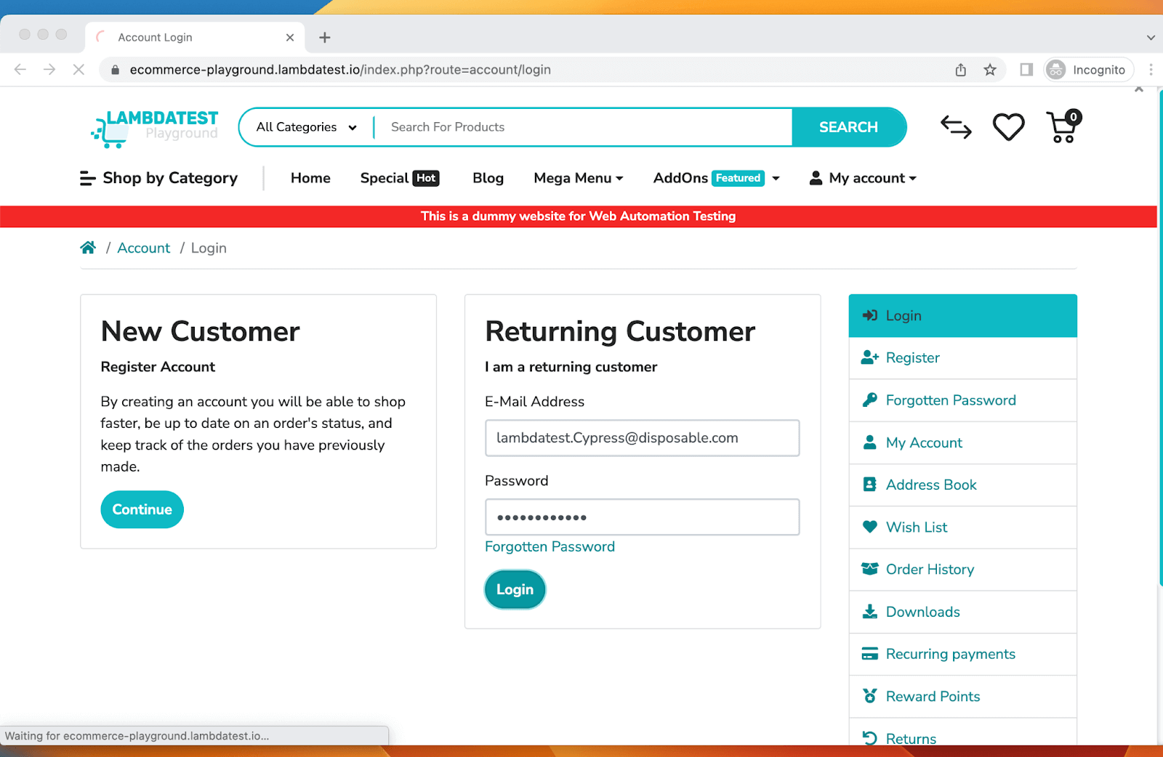Screen dimensions: 1163x757
Task: Click the Account breadcrumb link
Action: coord(144,248)
